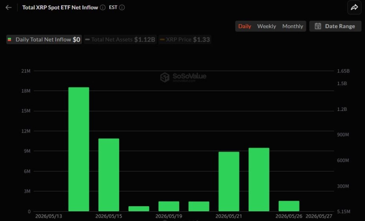Click the bar above 2026/05/19

[x=169, y=206]
